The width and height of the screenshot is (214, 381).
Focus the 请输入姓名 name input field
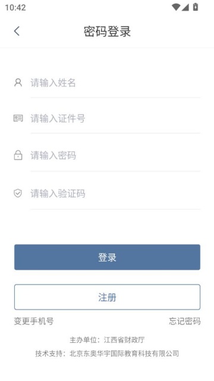pos(115,83)
